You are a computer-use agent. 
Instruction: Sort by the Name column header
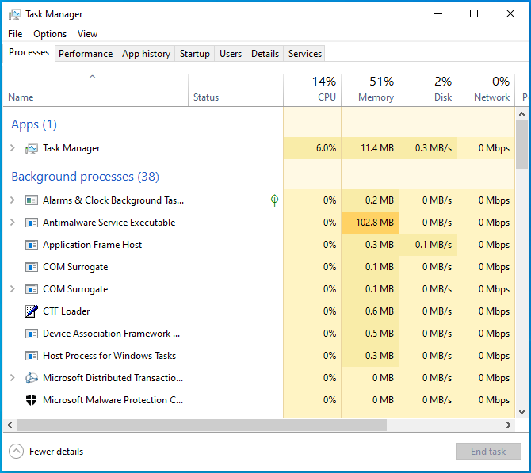point(95,90)
